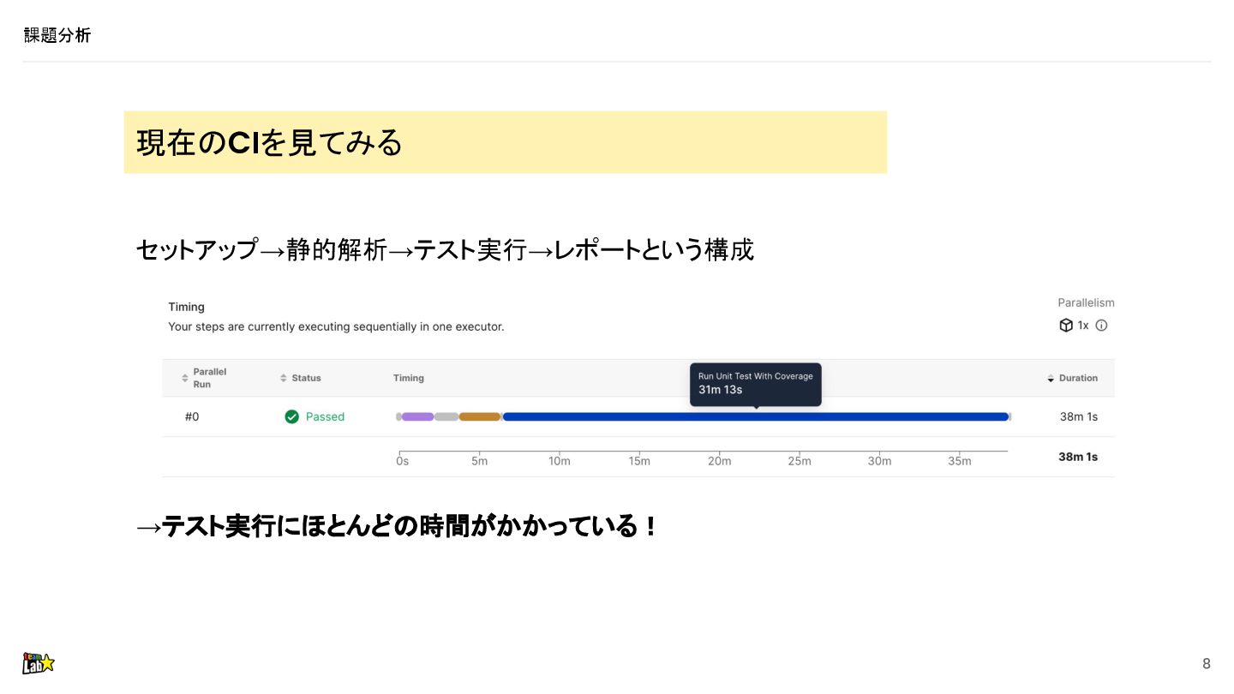Click the 30m axis label
This screenshot has width=1234, height=694.
879,461
